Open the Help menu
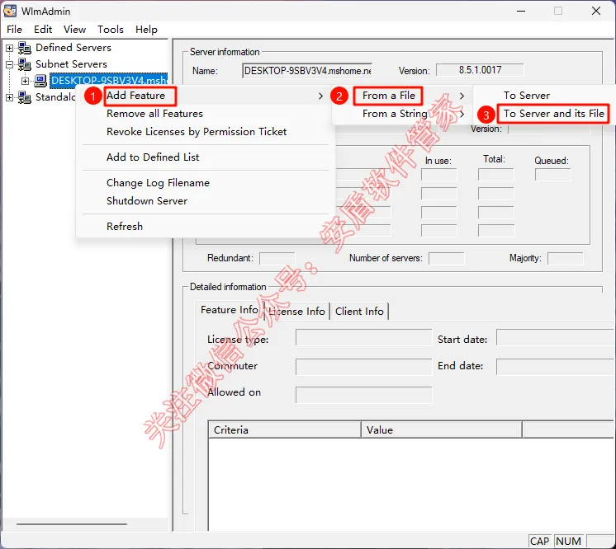This screenshot has height=549, width=616. pyautogui.click(x=146, y=30)
